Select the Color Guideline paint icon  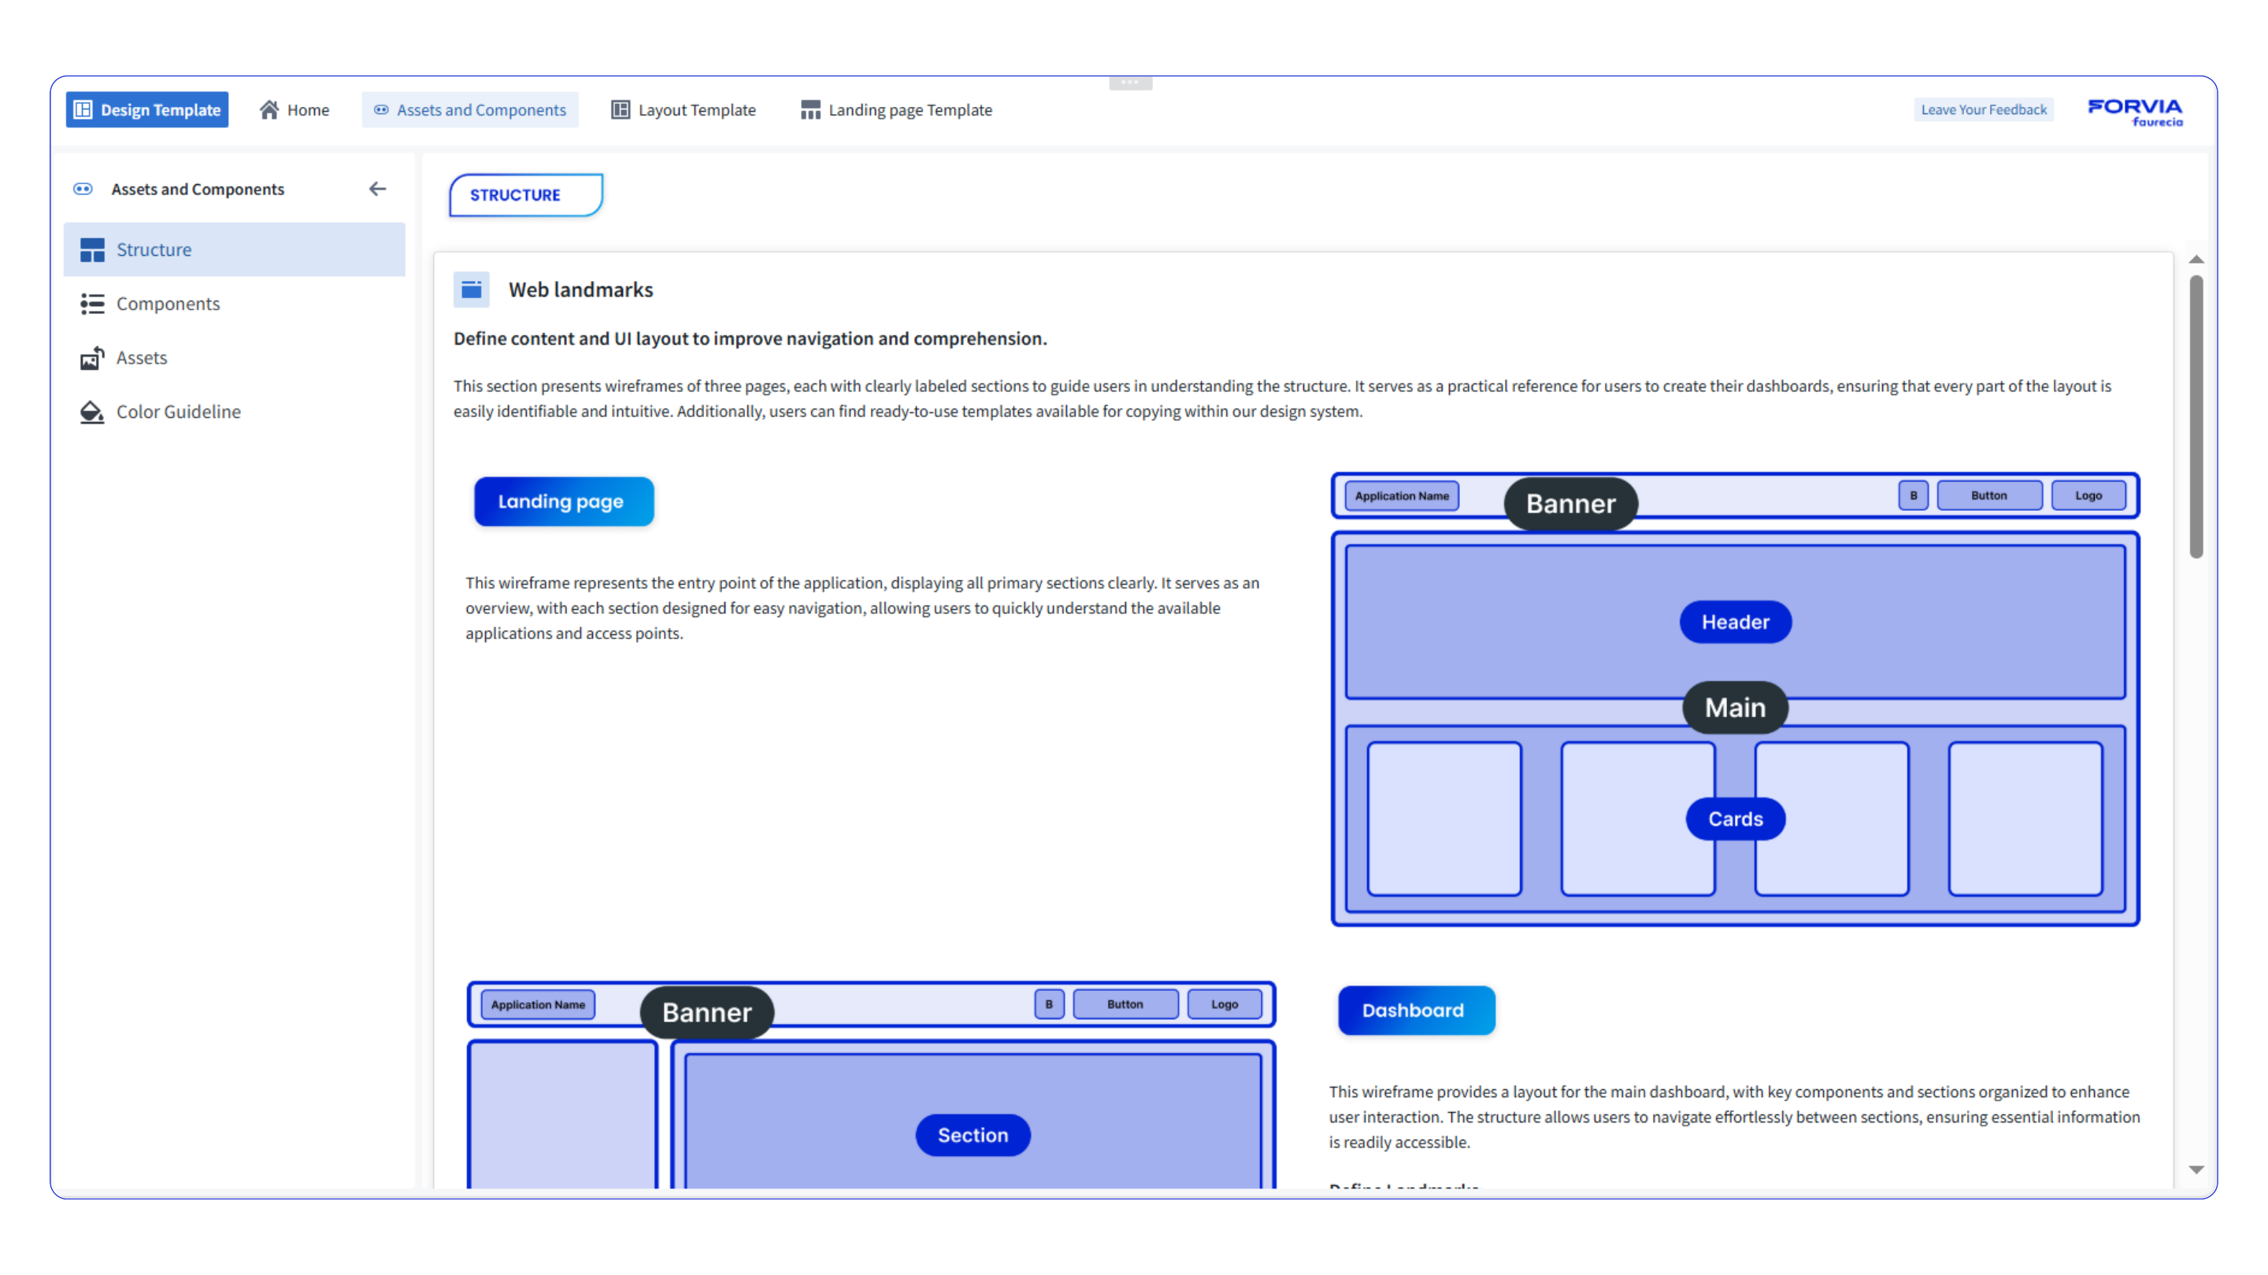pos(92,412)
